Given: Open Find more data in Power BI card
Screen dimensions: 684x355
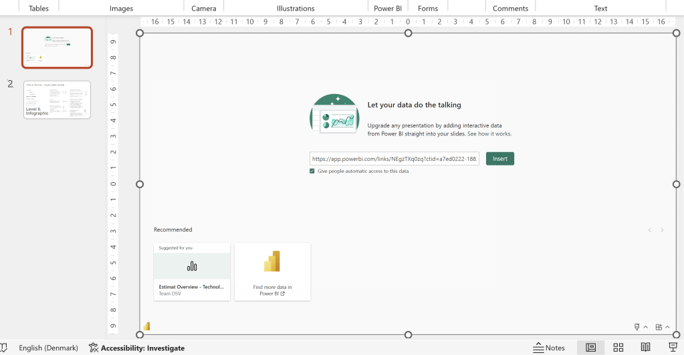Looking at the screenshot, I should tap(272, 272).
